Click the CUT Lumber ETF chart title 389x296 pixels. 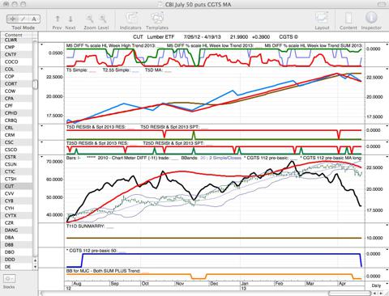(x=154, y=36)
